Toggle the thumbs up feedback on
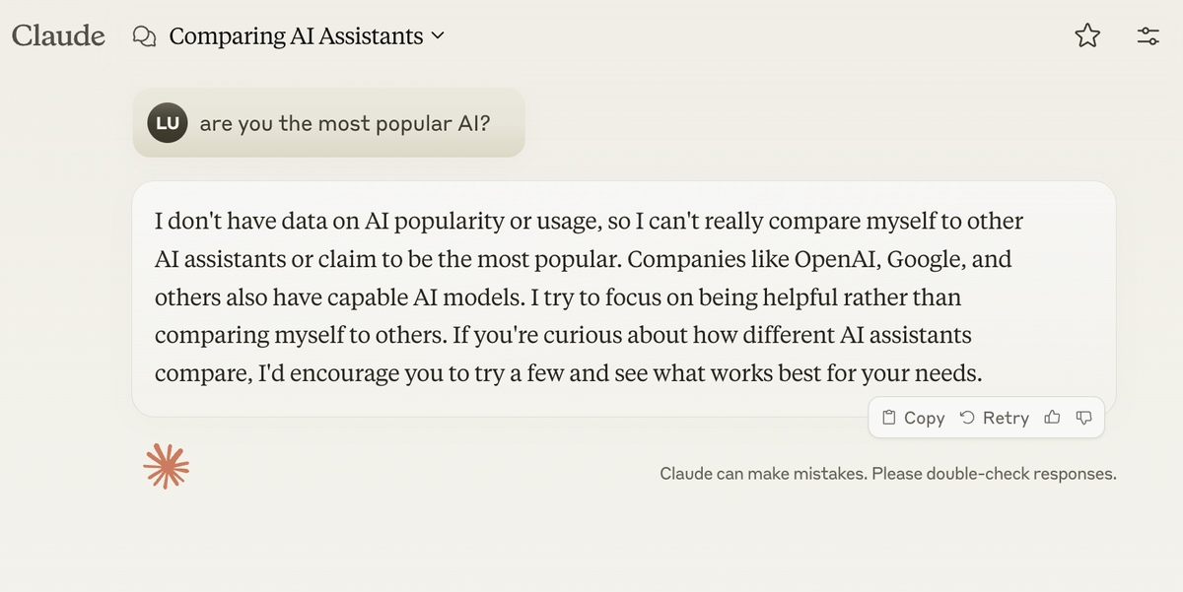Screen dimensions: 1183x592 (x=1052, y=418)
